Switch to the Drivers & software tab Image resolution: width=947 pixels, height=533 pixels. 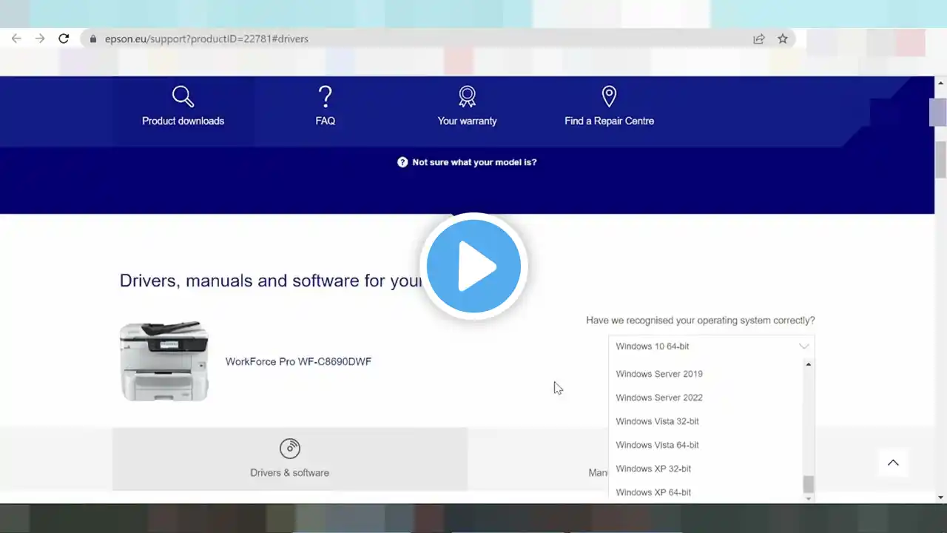pyautogui.click(x=290, y=459)
